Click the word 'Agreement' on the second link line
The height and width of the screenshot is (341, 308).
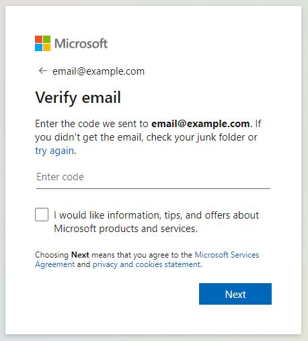55,264
